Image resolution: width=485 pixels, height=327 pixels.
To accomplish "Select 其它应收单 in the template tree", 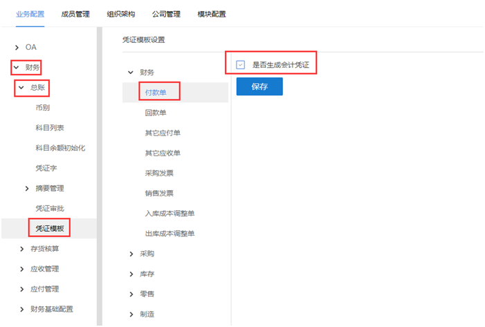I will coord(163,153).
